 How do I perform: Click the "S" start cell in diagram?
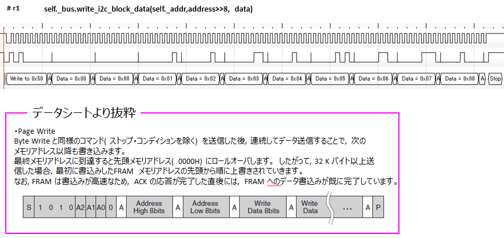28,207
